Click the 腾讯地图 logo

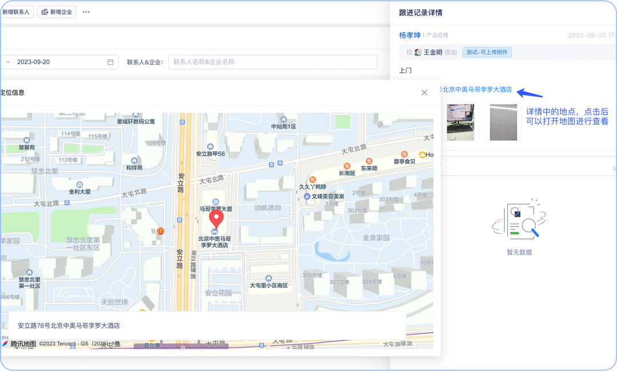[19, 344]
